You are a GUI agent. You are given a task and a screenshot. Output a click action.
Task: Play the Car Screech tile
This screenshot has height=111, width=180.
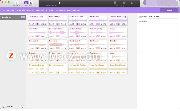tap(78, 45)
